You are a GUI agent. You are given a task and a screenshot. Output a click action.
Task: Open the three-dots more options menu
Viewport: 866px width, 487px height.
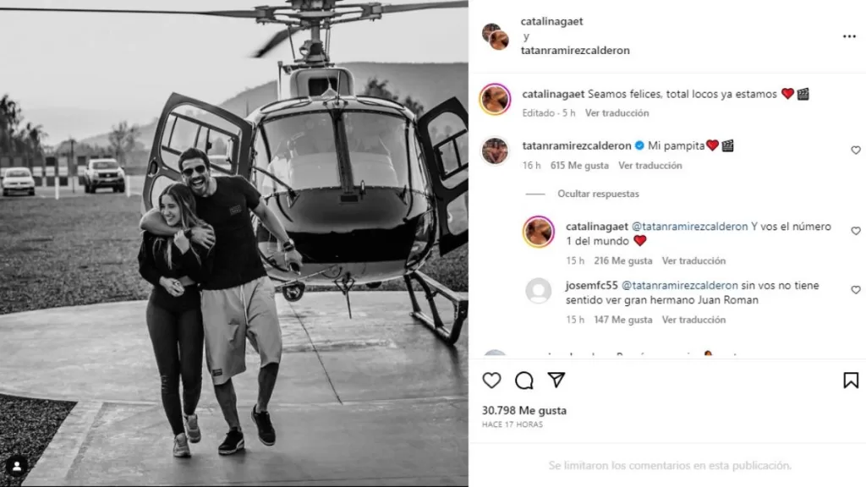point(849,36)
